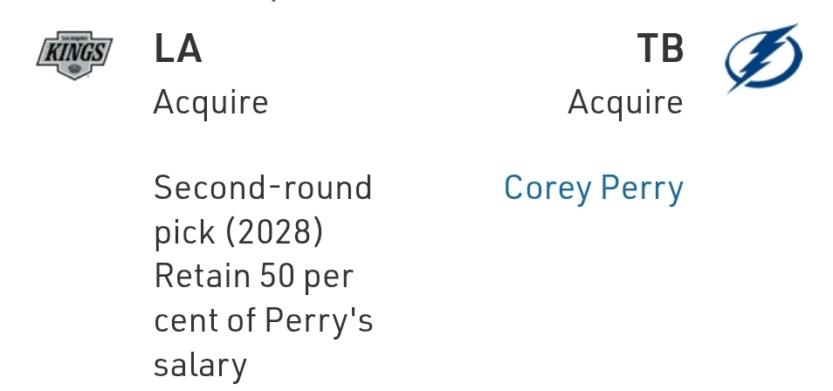Image resolution: width=833 pixels, height=391 pixels.
Task: Click the "Retain 50 per" text line
Action: click(253, 277)
